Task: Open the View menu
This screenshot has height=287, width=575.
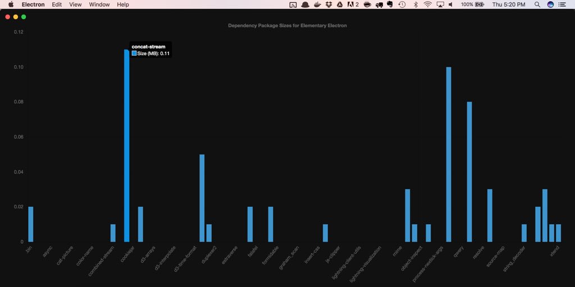Action: click(75, 4)
